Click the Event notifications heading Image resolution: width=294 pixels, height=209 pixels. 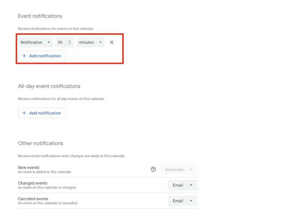(x=40, y=16)
